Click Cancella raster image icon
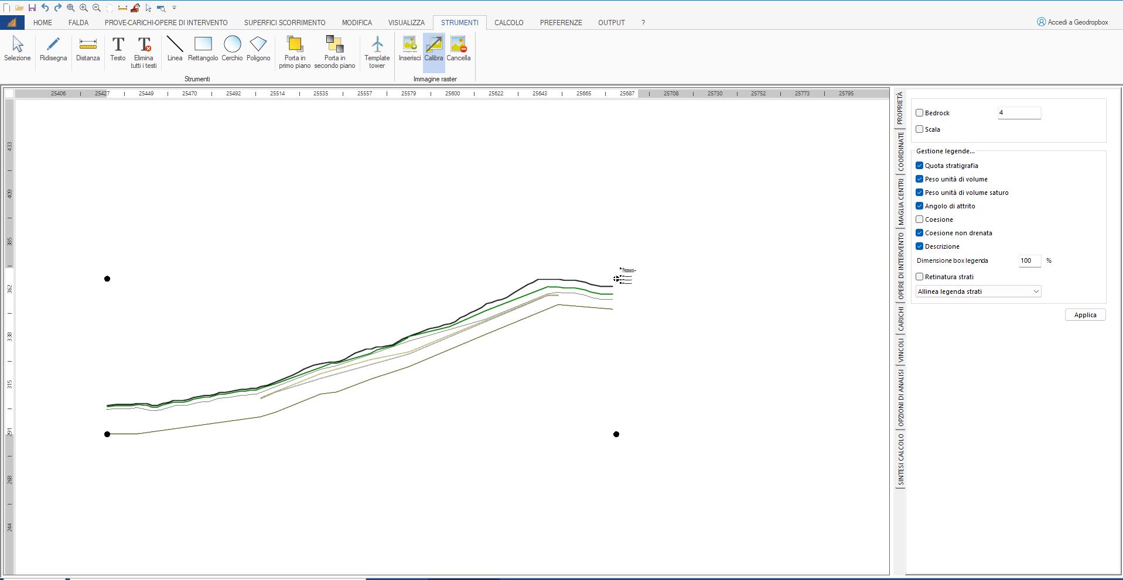This screenshot has width=1123, height=580. (x=458, y=49)
